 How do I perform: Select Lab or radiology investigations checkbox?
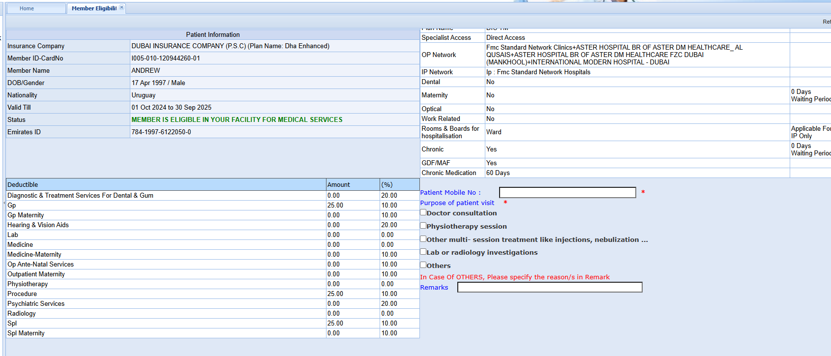[423, 252]
